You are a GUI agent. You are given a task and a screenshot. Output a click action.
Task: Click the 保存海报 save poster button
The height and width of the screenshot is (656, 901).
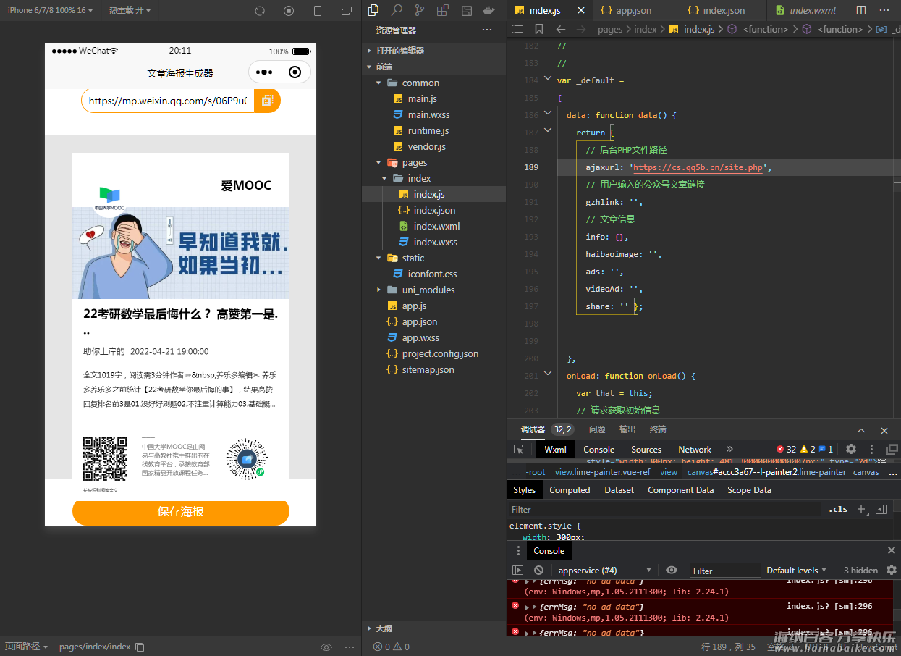(x=181, y=511)
